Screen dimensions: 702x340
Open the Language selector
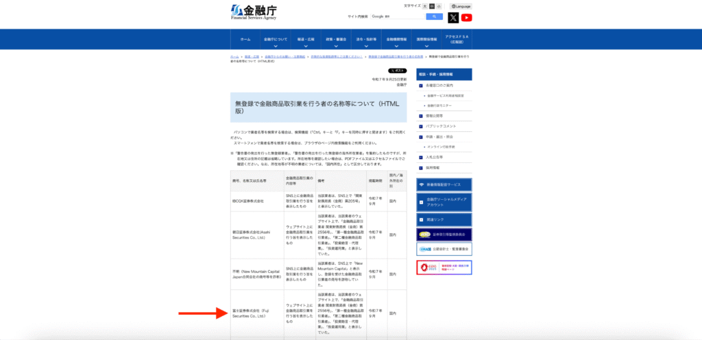[x=461, y=6]
